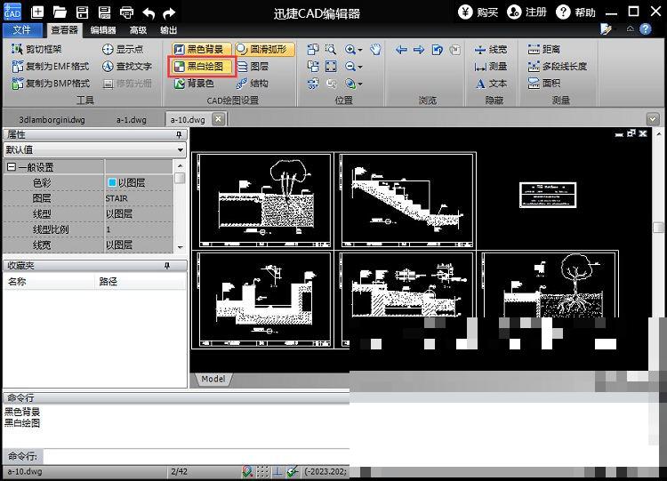This screenshot has width=667, height=481.
Task: Switch to the 输出 output tab
Action: pyautogui.click(x=168, y=30)
